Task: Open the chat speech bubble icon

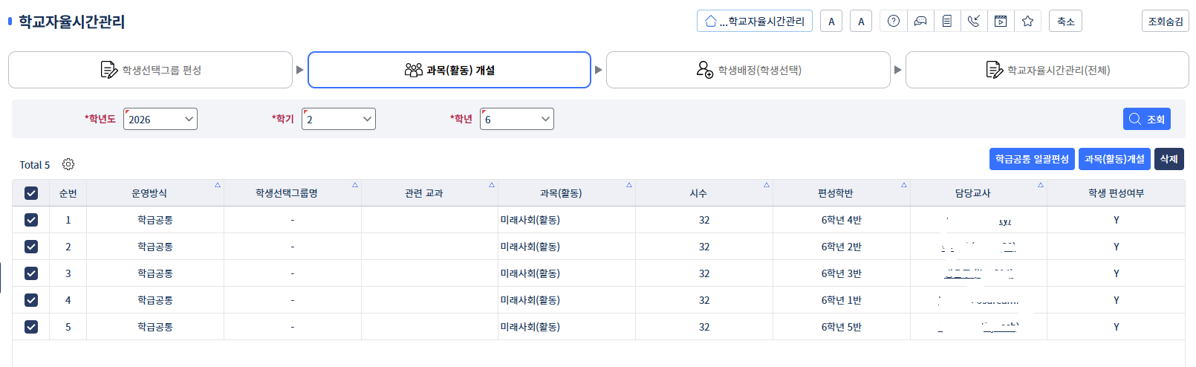Action: click(x=920, y=22)
